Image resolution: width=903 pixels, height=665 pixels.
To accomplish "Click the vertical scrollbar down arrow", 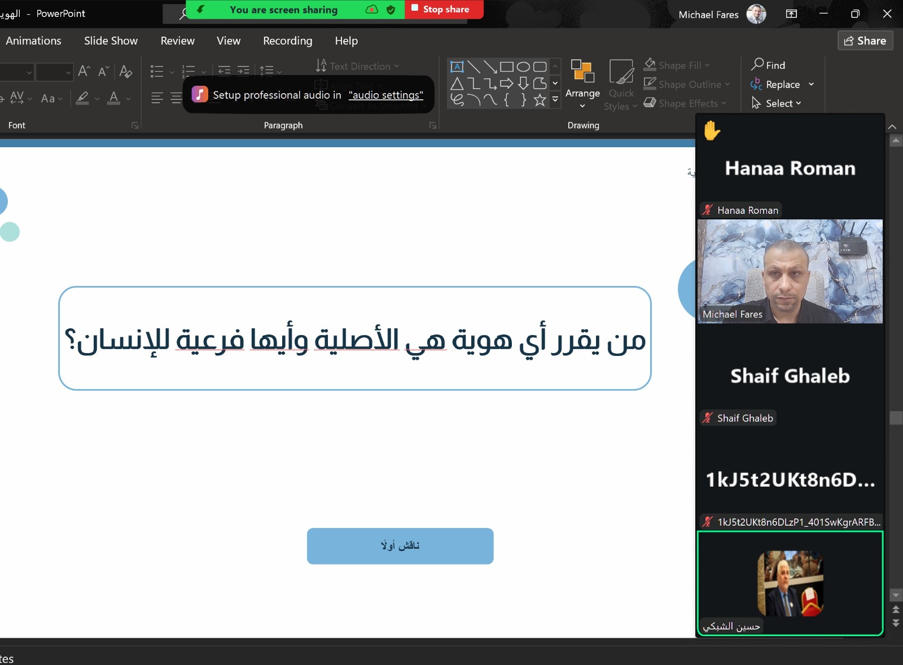I will click(896, 594).
